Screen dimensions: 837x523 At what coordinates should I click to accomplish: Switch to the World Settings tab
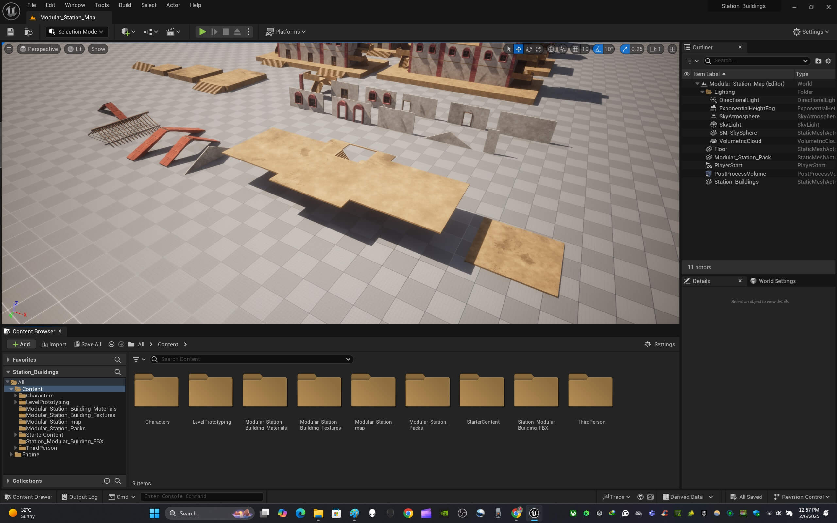tap(777, 281)
